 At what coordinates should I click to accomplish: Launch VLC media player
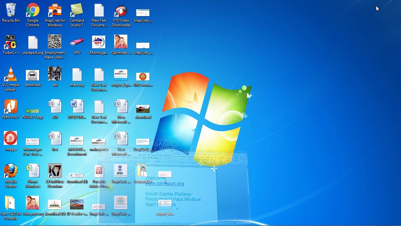pos(11,79)
